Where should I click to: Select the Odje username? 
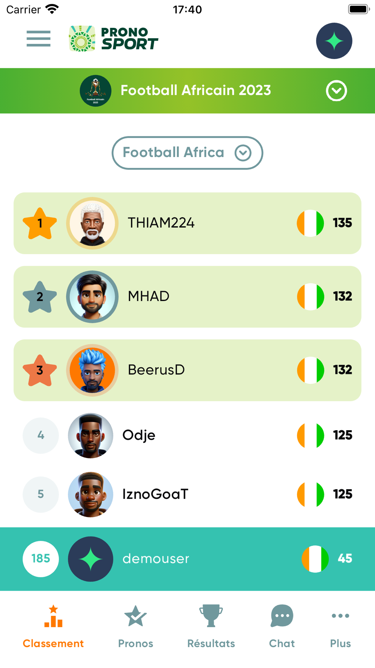(139, 435)
